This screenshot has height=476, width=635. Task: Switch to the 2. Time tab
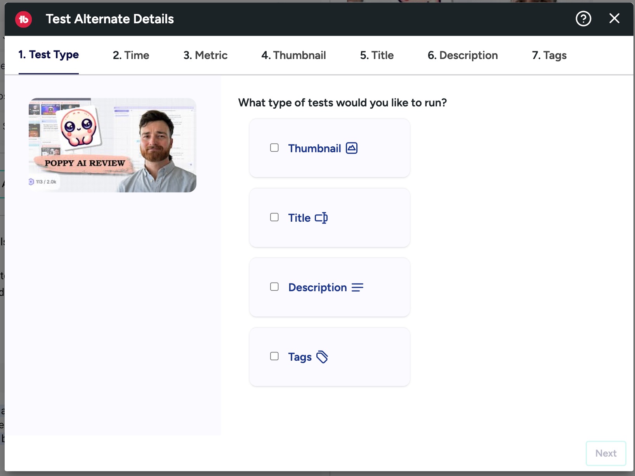coord(131,55)
